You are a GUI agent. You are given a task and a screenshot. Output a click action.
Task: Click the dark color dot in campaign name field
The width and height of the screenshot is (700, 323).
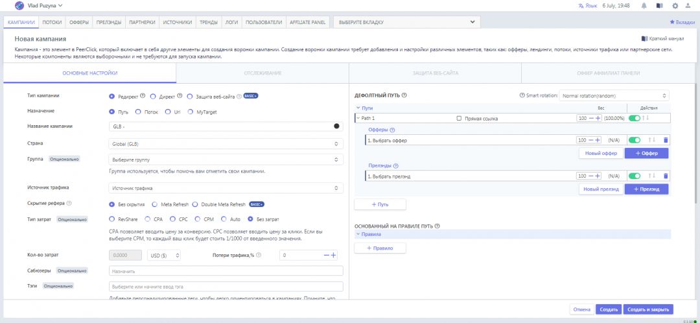coord(336,126)
